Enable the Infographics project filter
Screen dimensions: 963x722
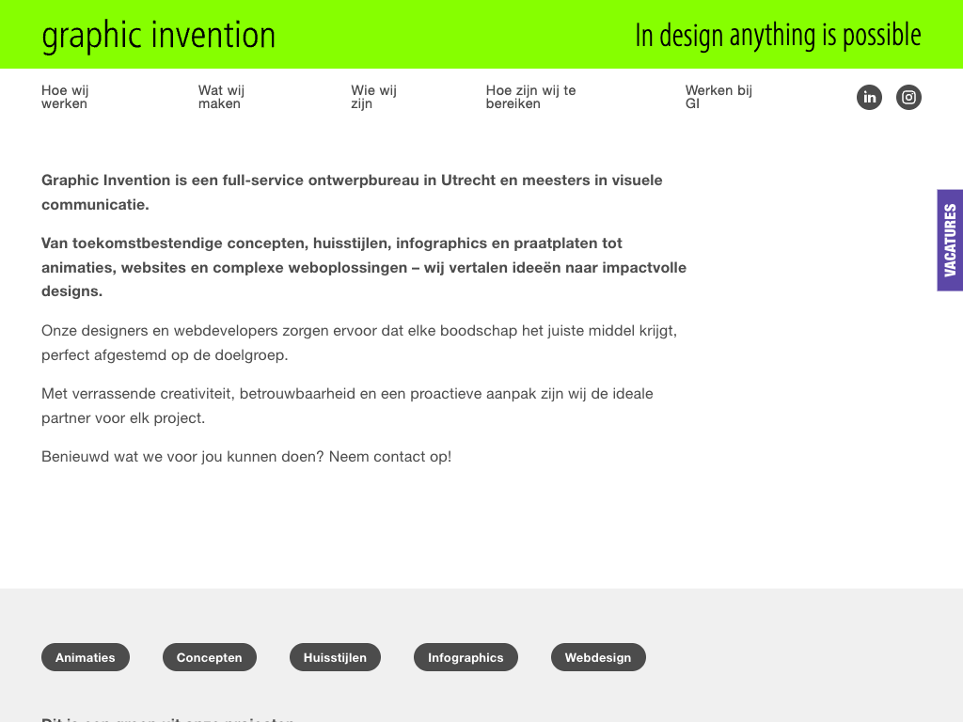point(466,657)
